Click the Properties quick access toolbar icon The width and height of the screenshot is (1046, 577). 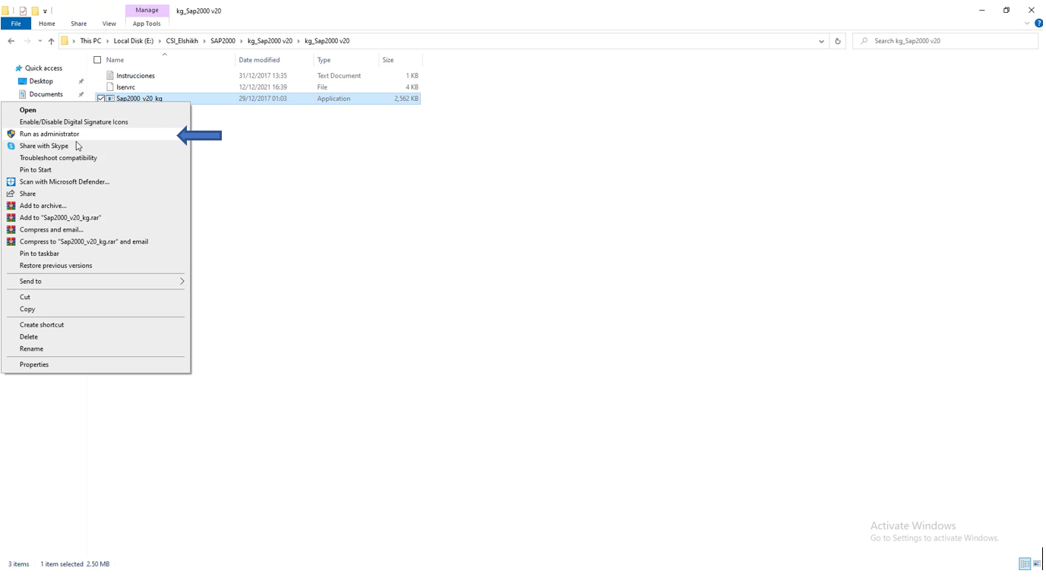23,11
